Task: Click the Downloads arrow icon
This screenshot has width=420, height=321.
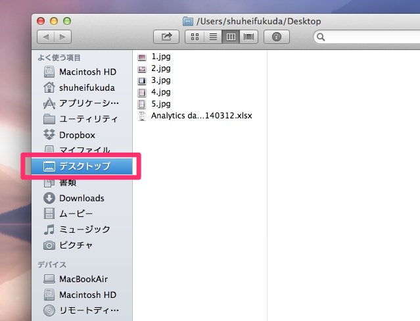Action: [49, 198]
